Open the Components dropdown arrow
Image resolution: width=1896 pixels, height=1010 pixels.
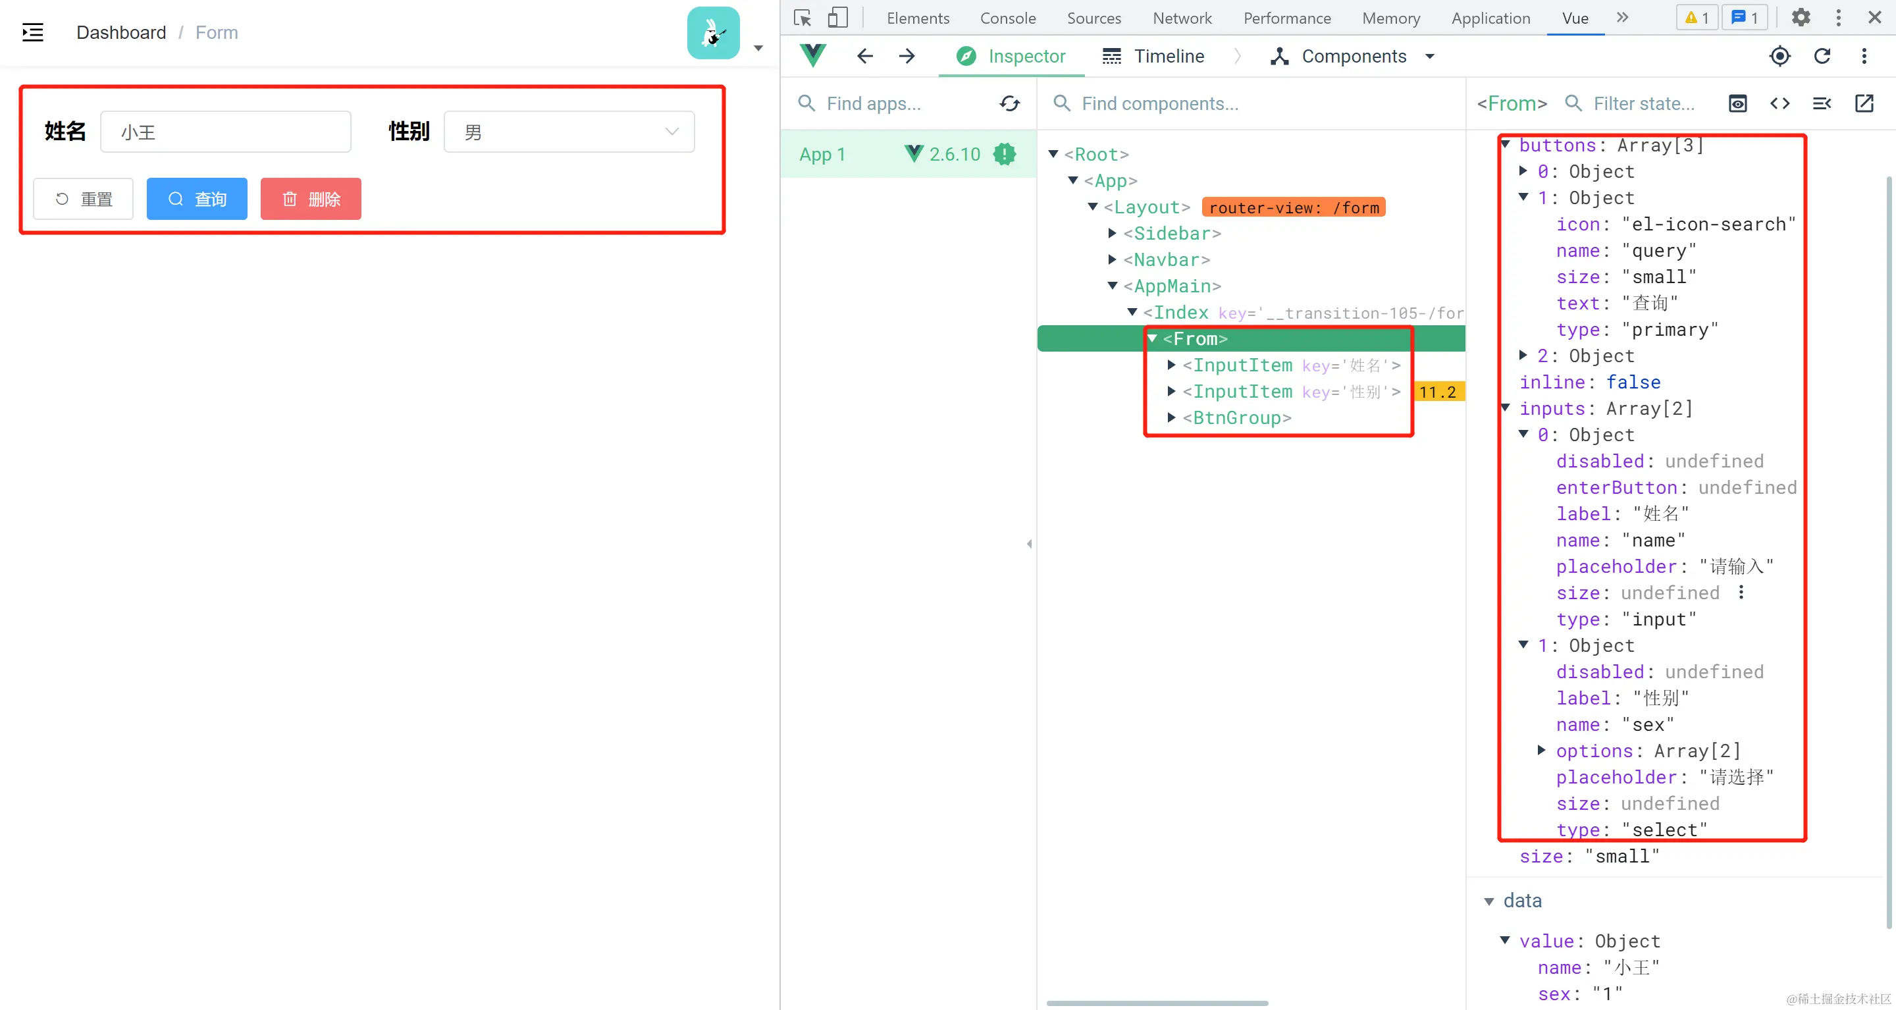(1430, 56)
